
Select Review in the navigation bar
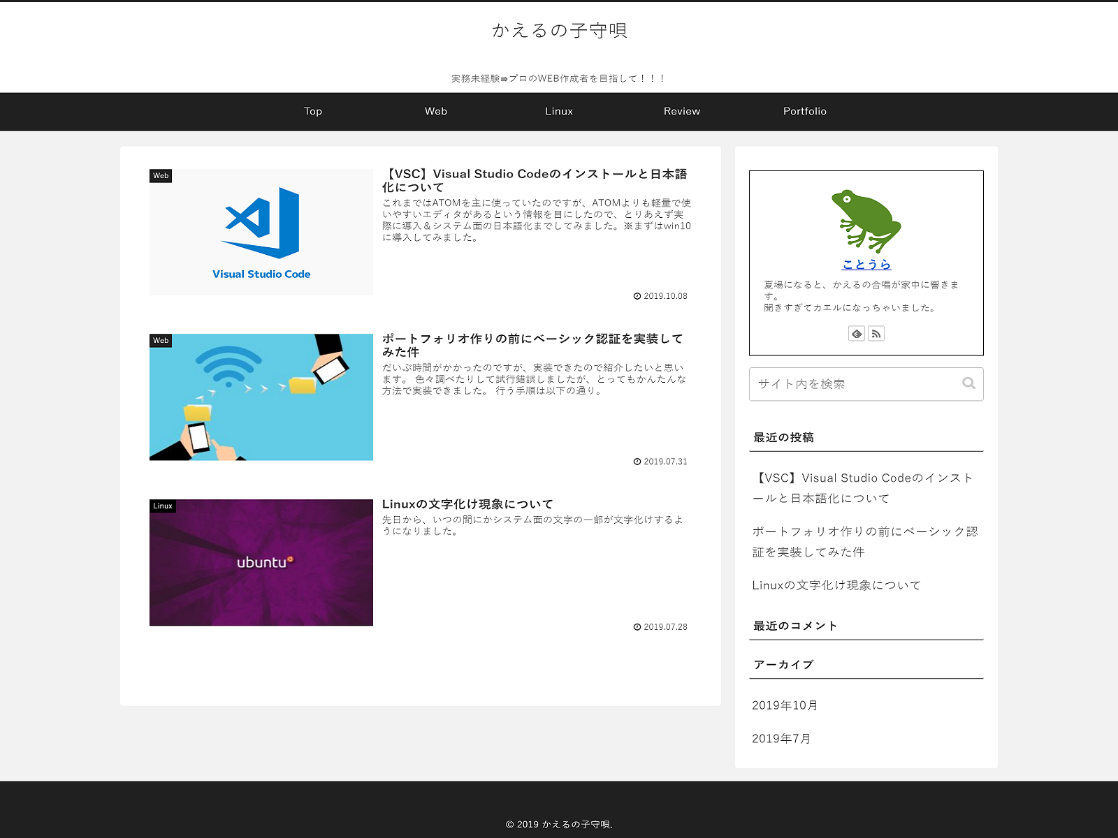(x=682, y=112)
